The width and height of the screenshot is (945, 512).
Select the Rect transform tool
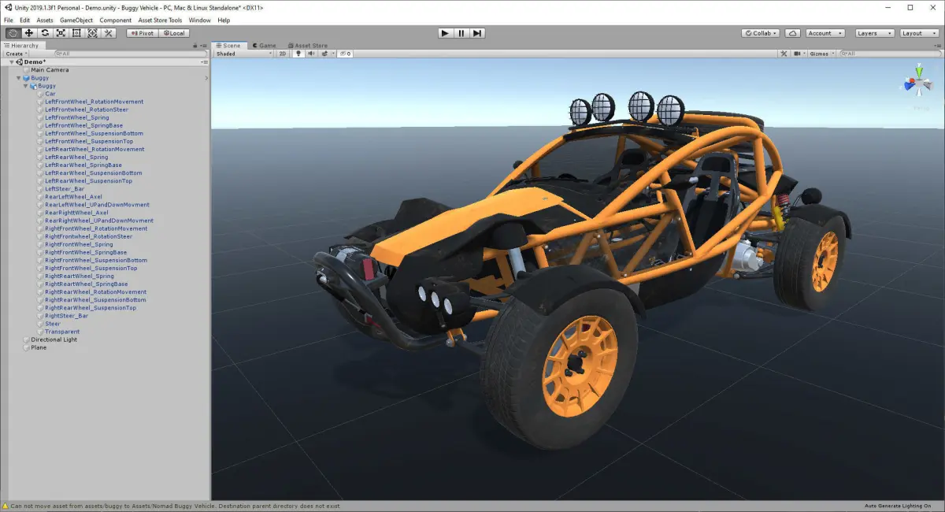pos(76,33)
